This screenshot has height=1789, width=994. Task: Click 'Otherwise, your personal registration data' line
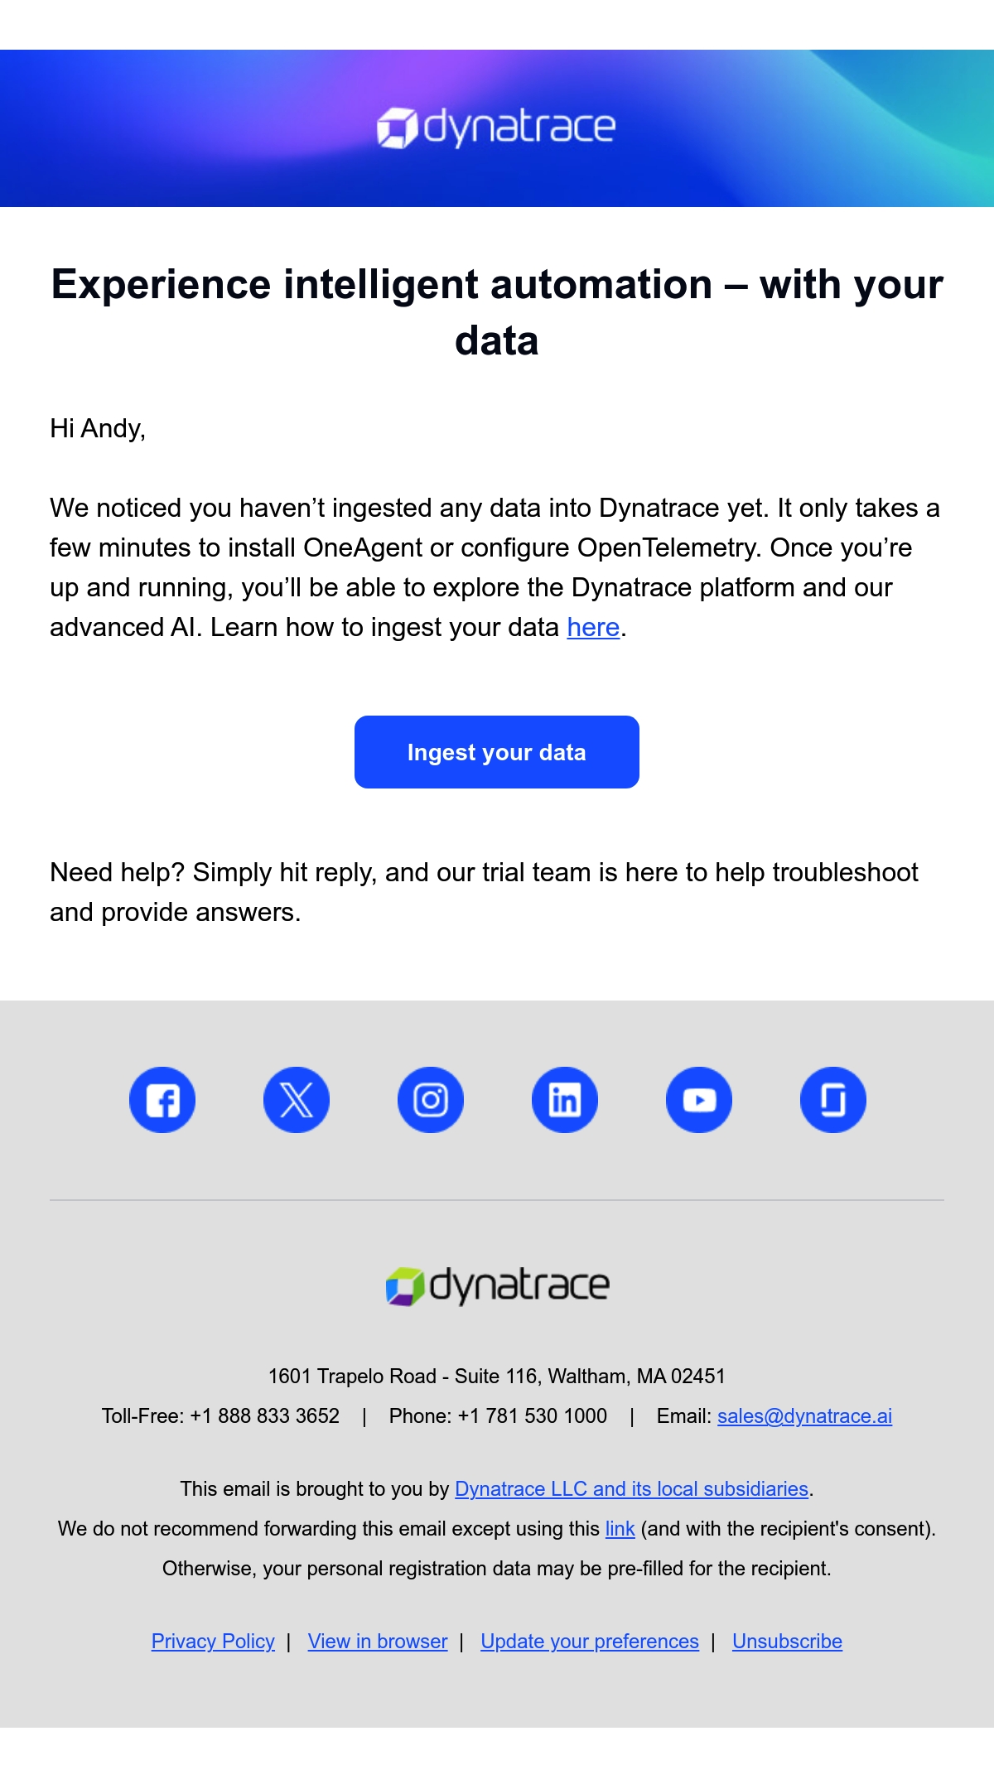(497, 1569)
